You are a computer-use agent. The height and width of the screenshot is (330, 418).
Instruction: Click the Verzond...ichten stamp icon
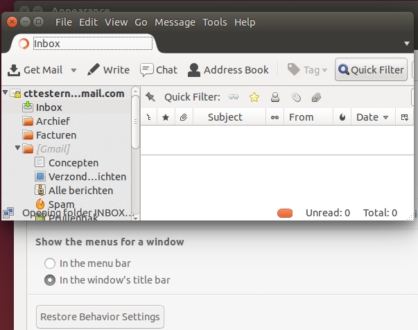click(40, 176)
